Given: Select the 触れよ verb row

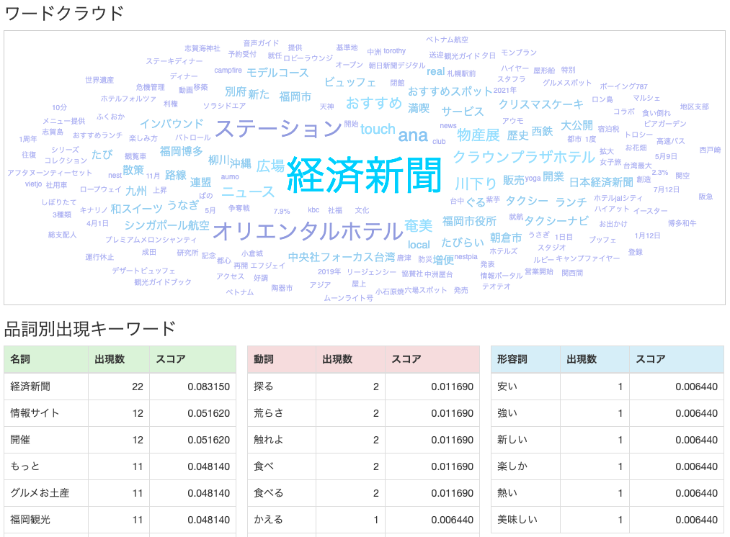Looking at the screenshot, I should 364,440.
